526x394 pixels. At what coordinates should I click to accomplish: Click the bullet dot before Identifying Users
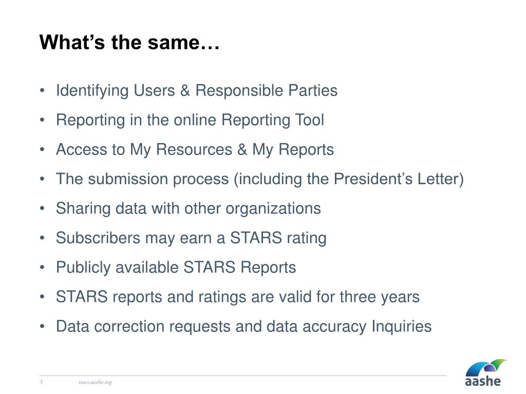42,90
